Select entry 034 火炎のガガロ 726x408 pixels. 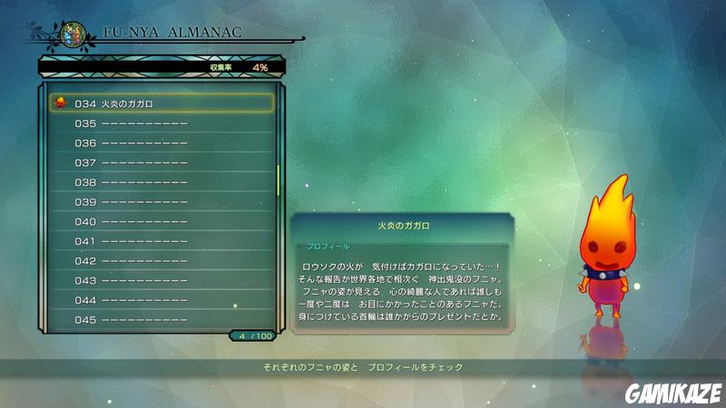click(x=162, y=103)
